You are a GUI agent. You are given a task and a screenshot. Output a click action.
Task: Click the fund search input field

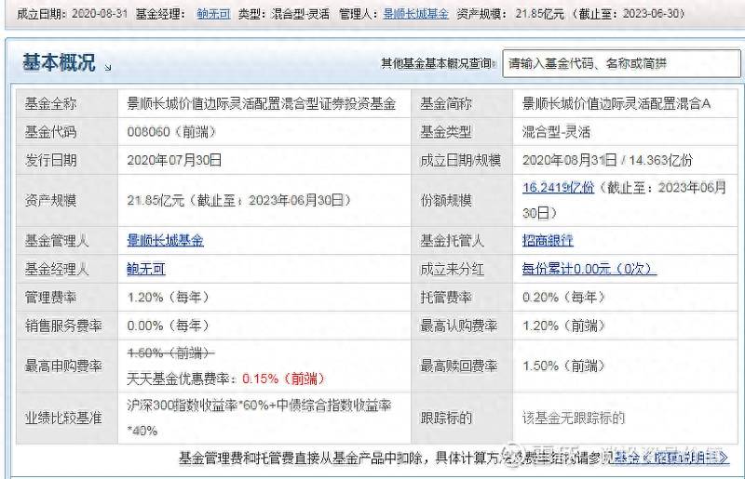(621, 63)
